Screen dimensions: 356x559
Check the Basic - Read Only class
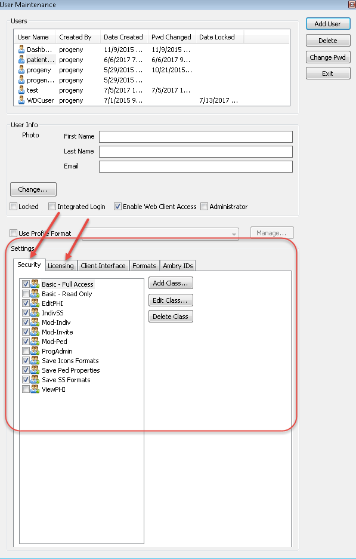(x=26, y=294)
